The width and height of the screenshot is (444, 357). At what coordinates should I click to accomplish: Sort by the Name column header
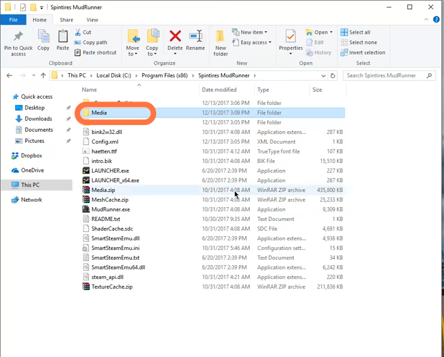point(89,90)
